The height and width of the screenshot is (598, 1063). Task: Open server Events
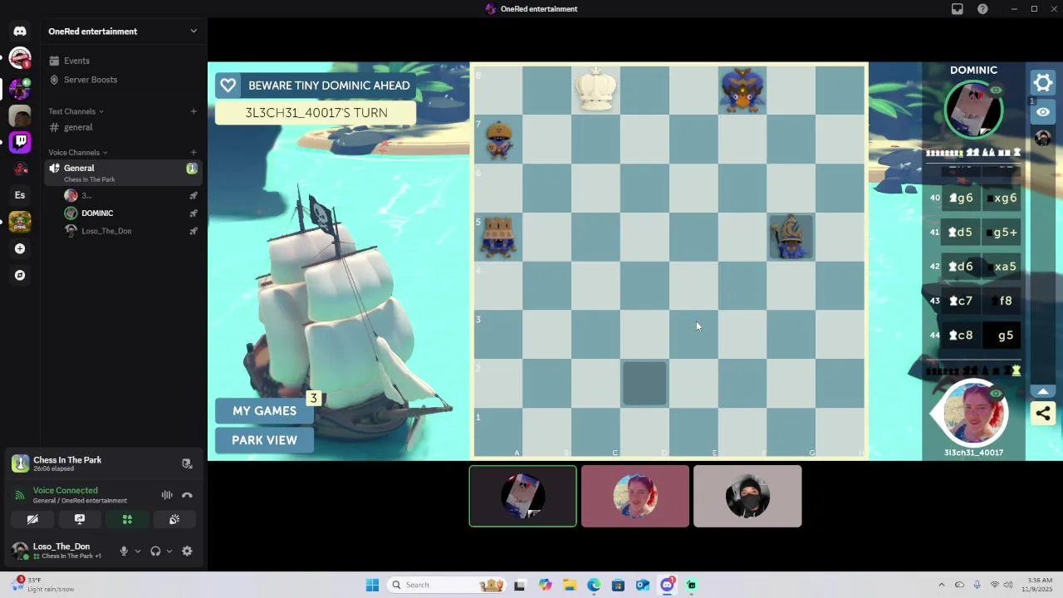tap(123, 61)
